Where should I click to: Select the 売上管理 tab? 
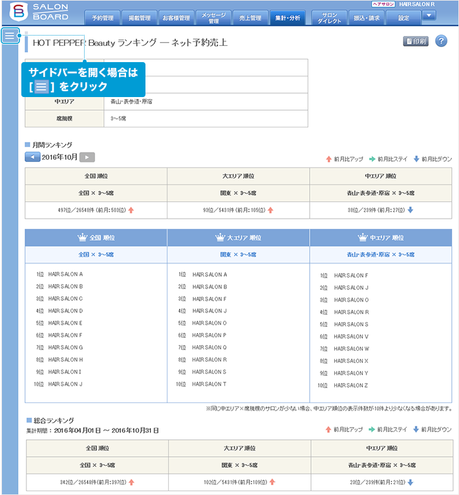click(251, 18)
